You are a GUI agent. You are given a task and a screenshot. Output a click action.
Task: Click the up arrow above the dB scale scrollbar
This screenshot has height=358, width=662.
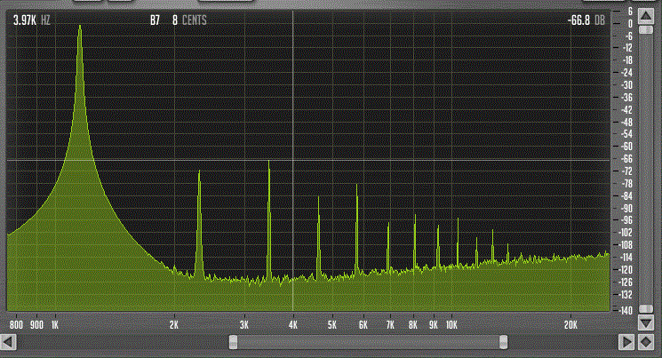click(x=646, y=17)
